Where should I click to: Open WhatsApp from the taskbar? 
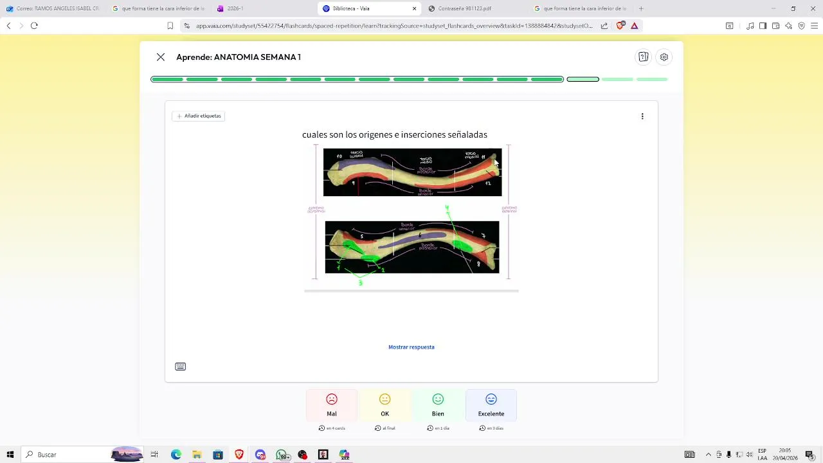282,455
